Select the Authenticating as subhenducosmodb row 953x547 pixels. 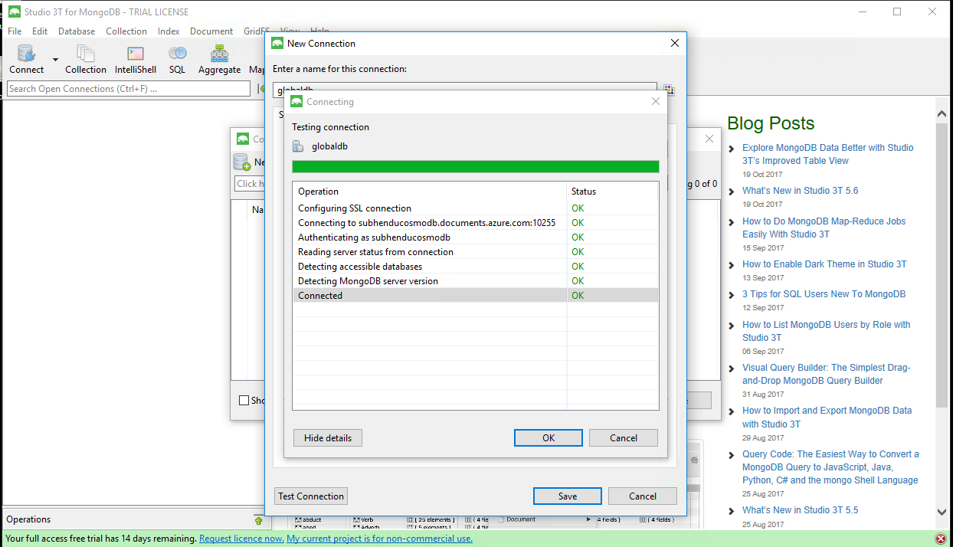point(476,237)
